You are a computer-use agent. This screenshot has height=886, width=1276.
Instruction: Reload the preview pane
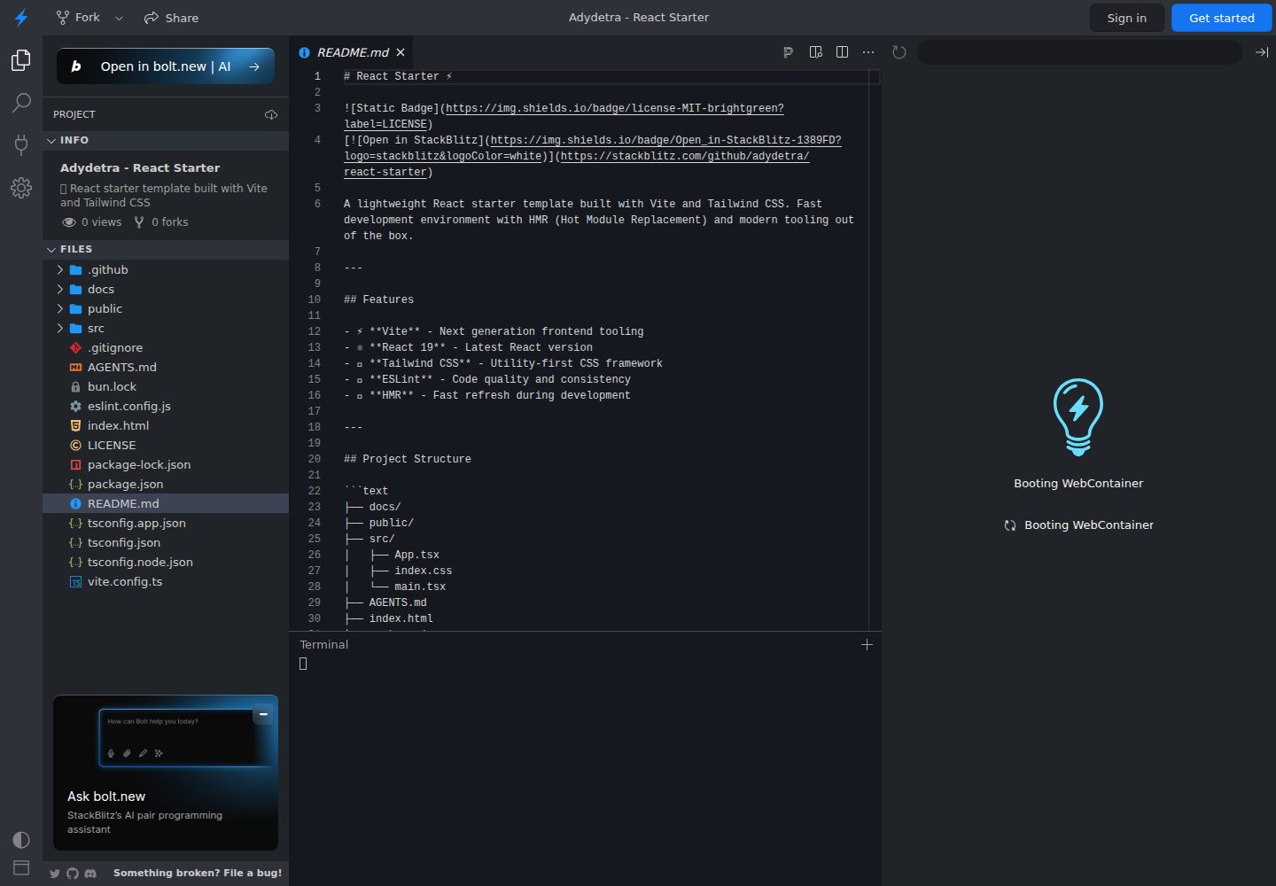[899, 52]
